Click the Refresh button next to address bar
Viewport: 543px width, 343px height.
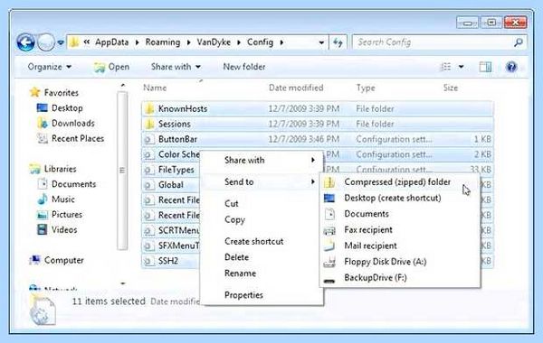click(x=338, y=42)
